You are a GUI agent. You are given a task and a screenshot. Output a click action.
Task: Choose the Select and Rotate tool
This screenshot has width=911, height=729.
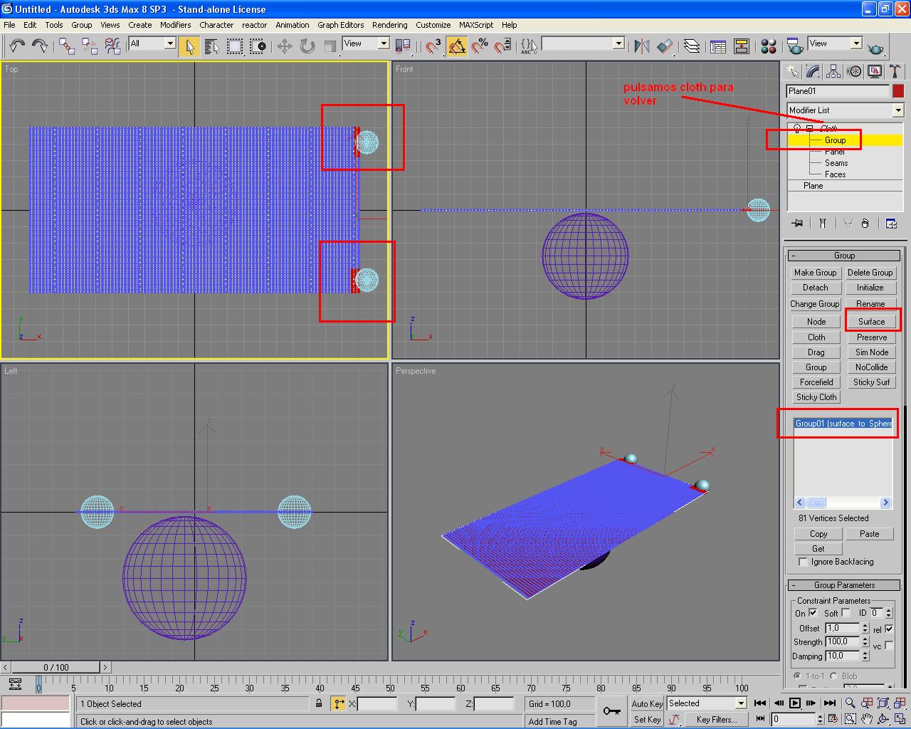tap(307, 46)
